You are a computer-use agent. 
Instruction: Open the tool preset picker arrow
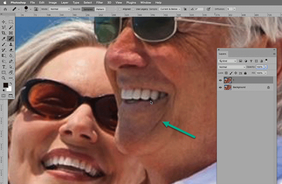pos(19,9)
